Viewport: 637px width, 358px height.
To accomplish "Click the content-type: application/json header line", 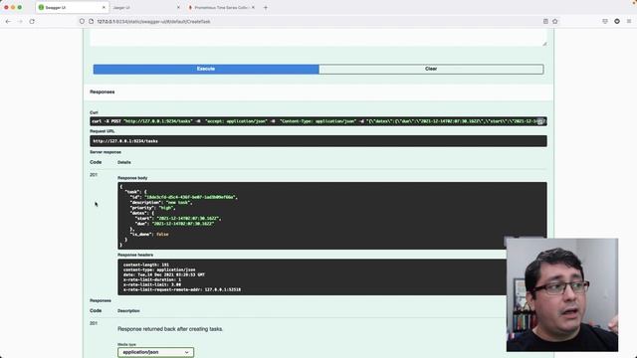I will pyautogui.click(x=159, y=269).
